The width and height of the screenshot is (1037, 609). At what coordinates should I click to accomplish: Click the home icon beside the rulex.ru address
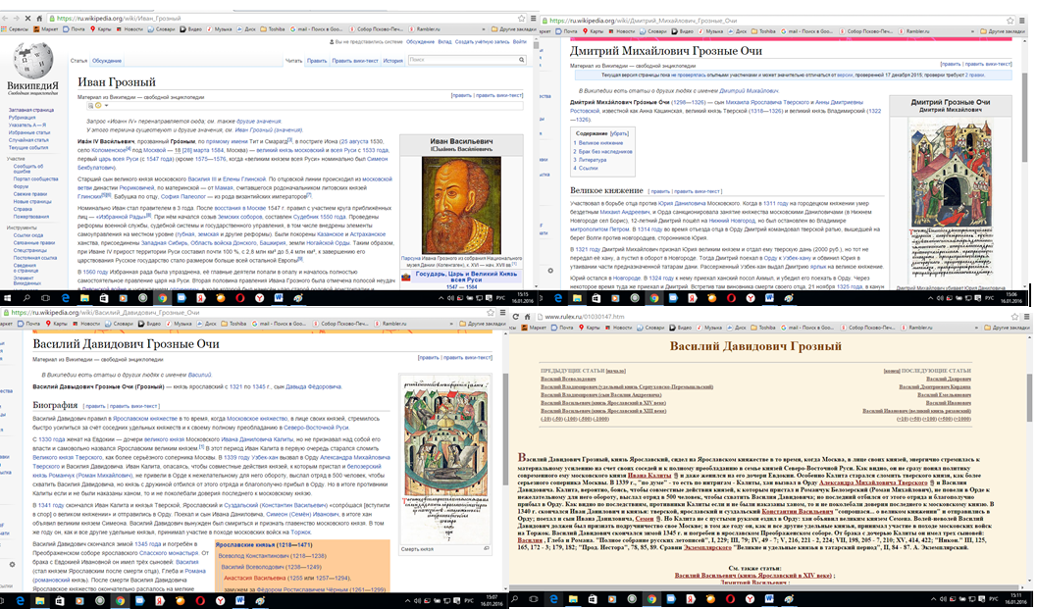(x=528, y=317)
